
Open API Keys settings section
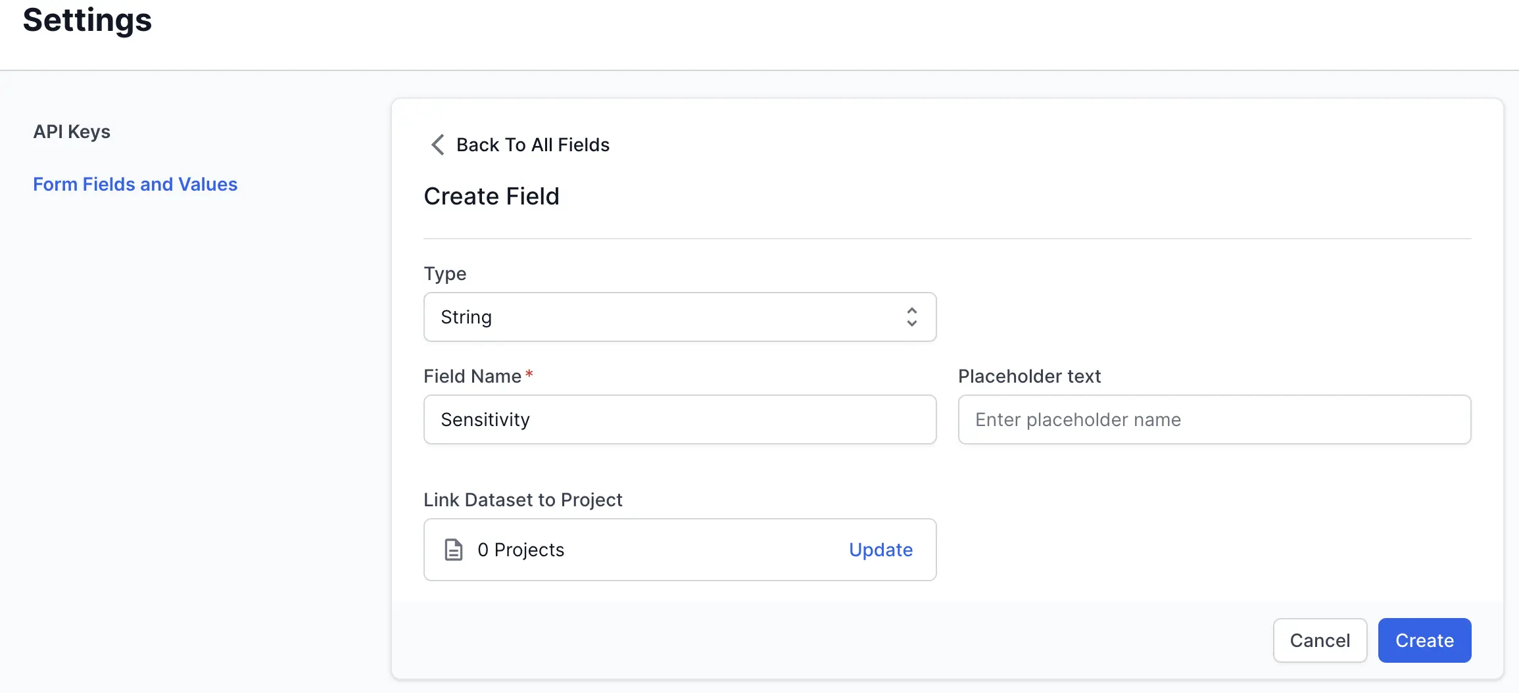[72, 131]
